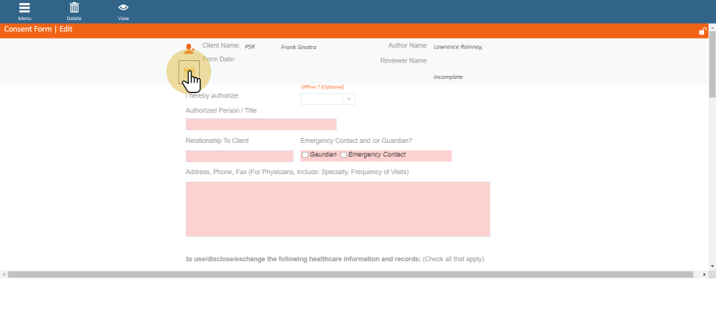716x329 pixels.
Task: Open the Form Date calendar icon
Action: coord(189,71)
